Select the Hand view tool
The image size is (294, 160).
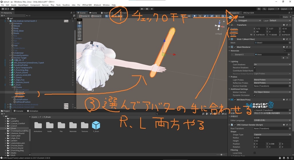click(x=80, y=22)
